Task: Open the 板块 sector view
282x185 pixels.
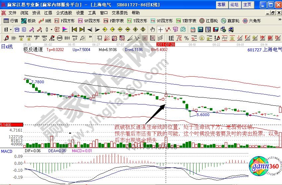Action: click(28, 21)
